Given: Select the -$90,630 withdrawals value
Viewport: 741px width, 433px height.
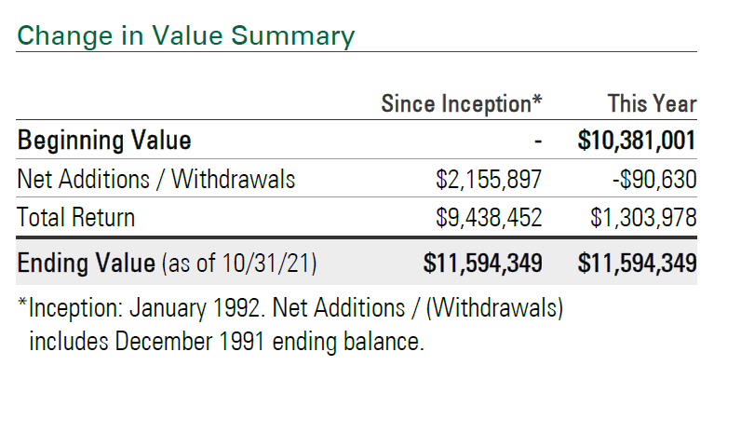Looking at the screenshot, I should click(654, 180).
